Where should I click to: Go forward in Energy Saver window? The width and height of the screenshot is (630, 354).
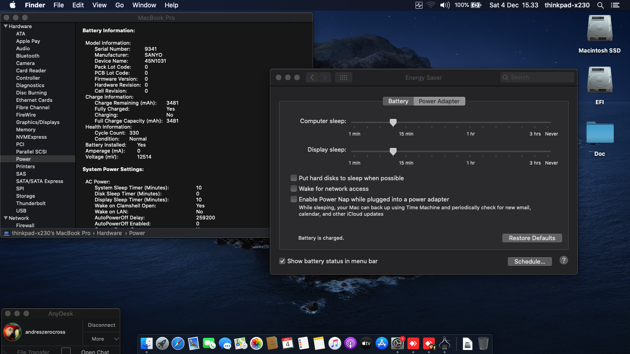pos(325,77)
